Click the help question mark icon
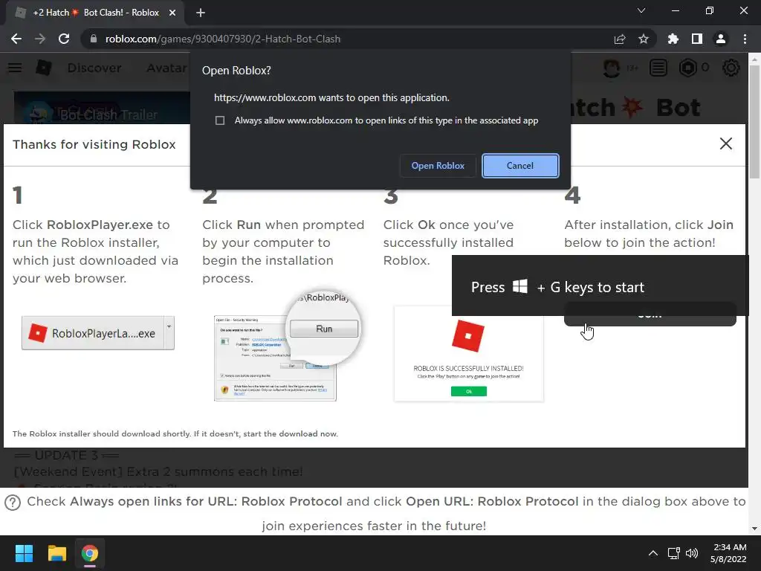 pos(13,502)
